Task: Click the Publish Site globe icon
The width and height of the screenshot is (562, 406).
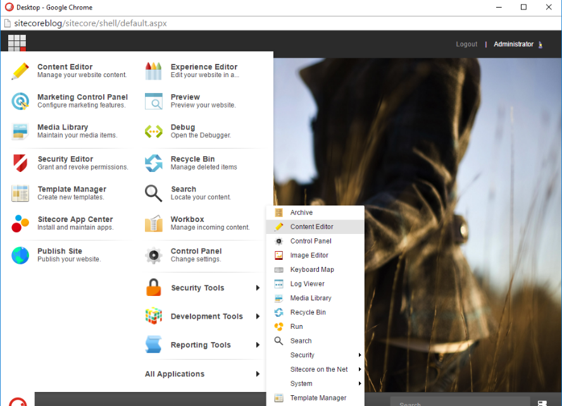Action: (x=20, y=255)
